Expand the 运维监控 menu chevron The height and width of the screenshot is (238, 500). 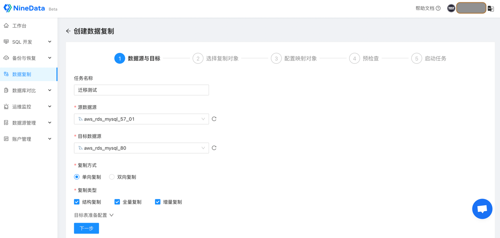(x=50, y=106)
